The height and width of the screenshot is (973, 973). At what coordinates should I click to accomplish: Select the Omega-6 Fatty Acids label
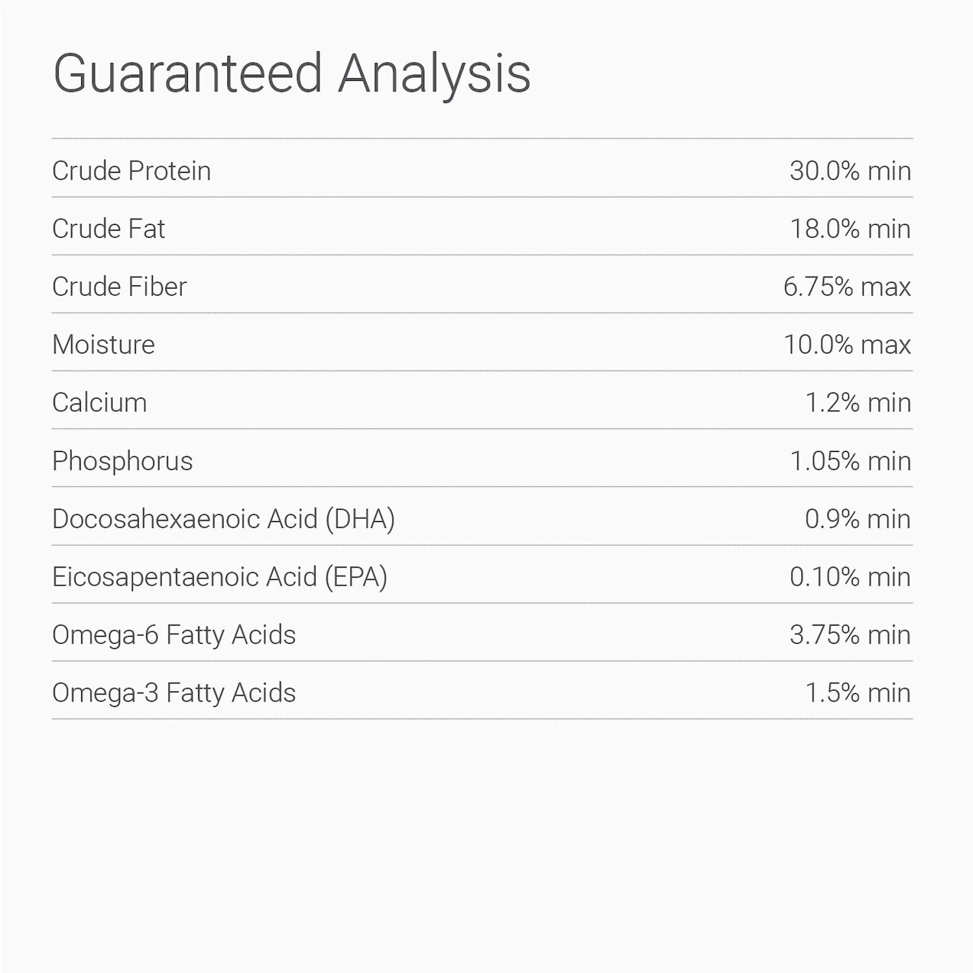174,635
